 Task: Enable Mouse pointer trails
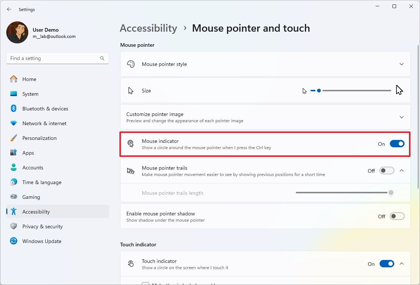(x=387, y=170)
